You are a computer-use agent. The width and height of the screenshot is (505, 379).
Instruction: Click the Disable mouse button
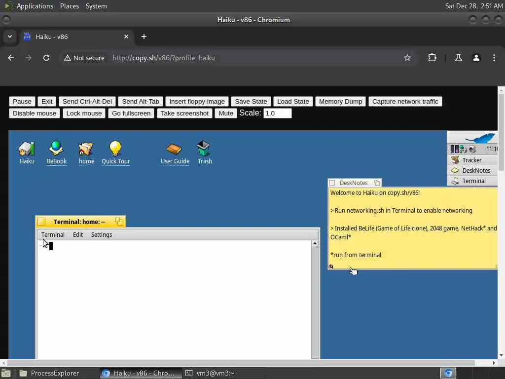35,114
